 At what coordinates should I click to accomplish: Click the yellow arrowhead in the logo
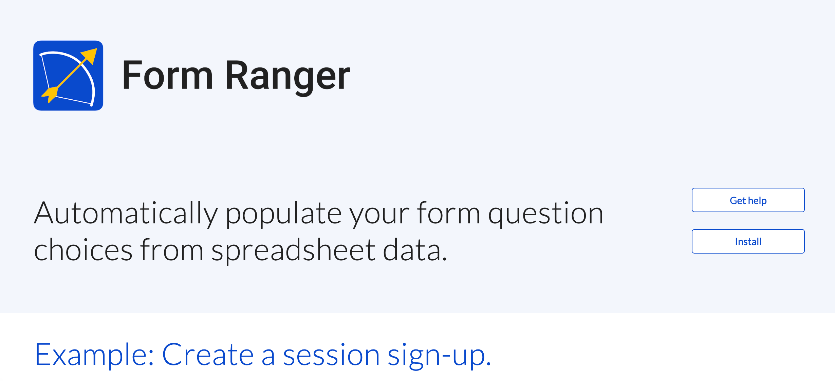point(90,56)
